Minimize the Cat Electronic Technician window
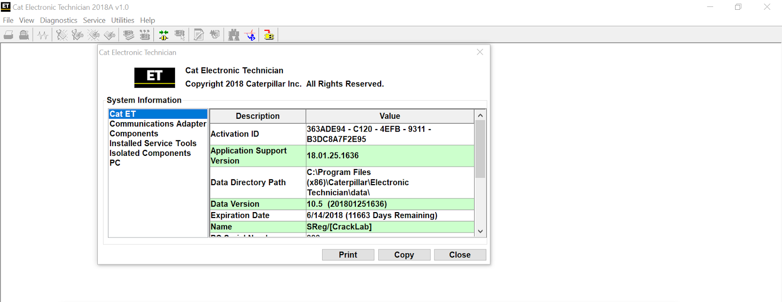Image resolution: width=782 pixels, height=302 pixels. coord(710,7)
